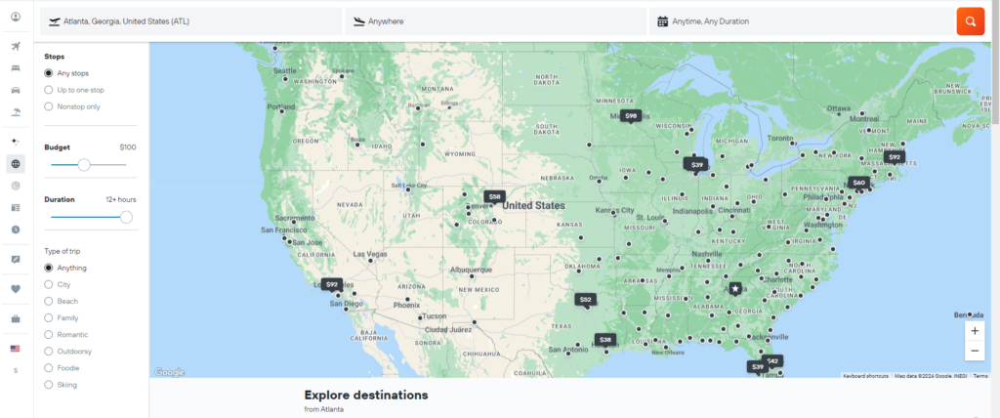Open the map Terms link

980,376
